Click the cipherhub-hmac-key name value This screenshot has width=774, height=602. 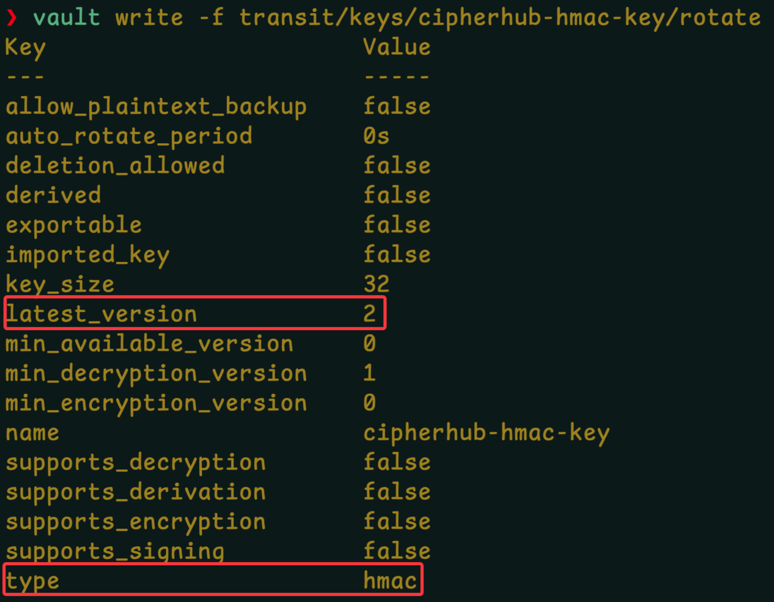point(486,433)
